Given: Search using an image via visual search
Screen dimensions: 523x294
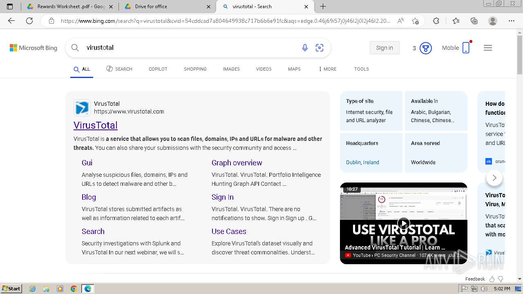Looking at the screenshot, I should 320,48.
